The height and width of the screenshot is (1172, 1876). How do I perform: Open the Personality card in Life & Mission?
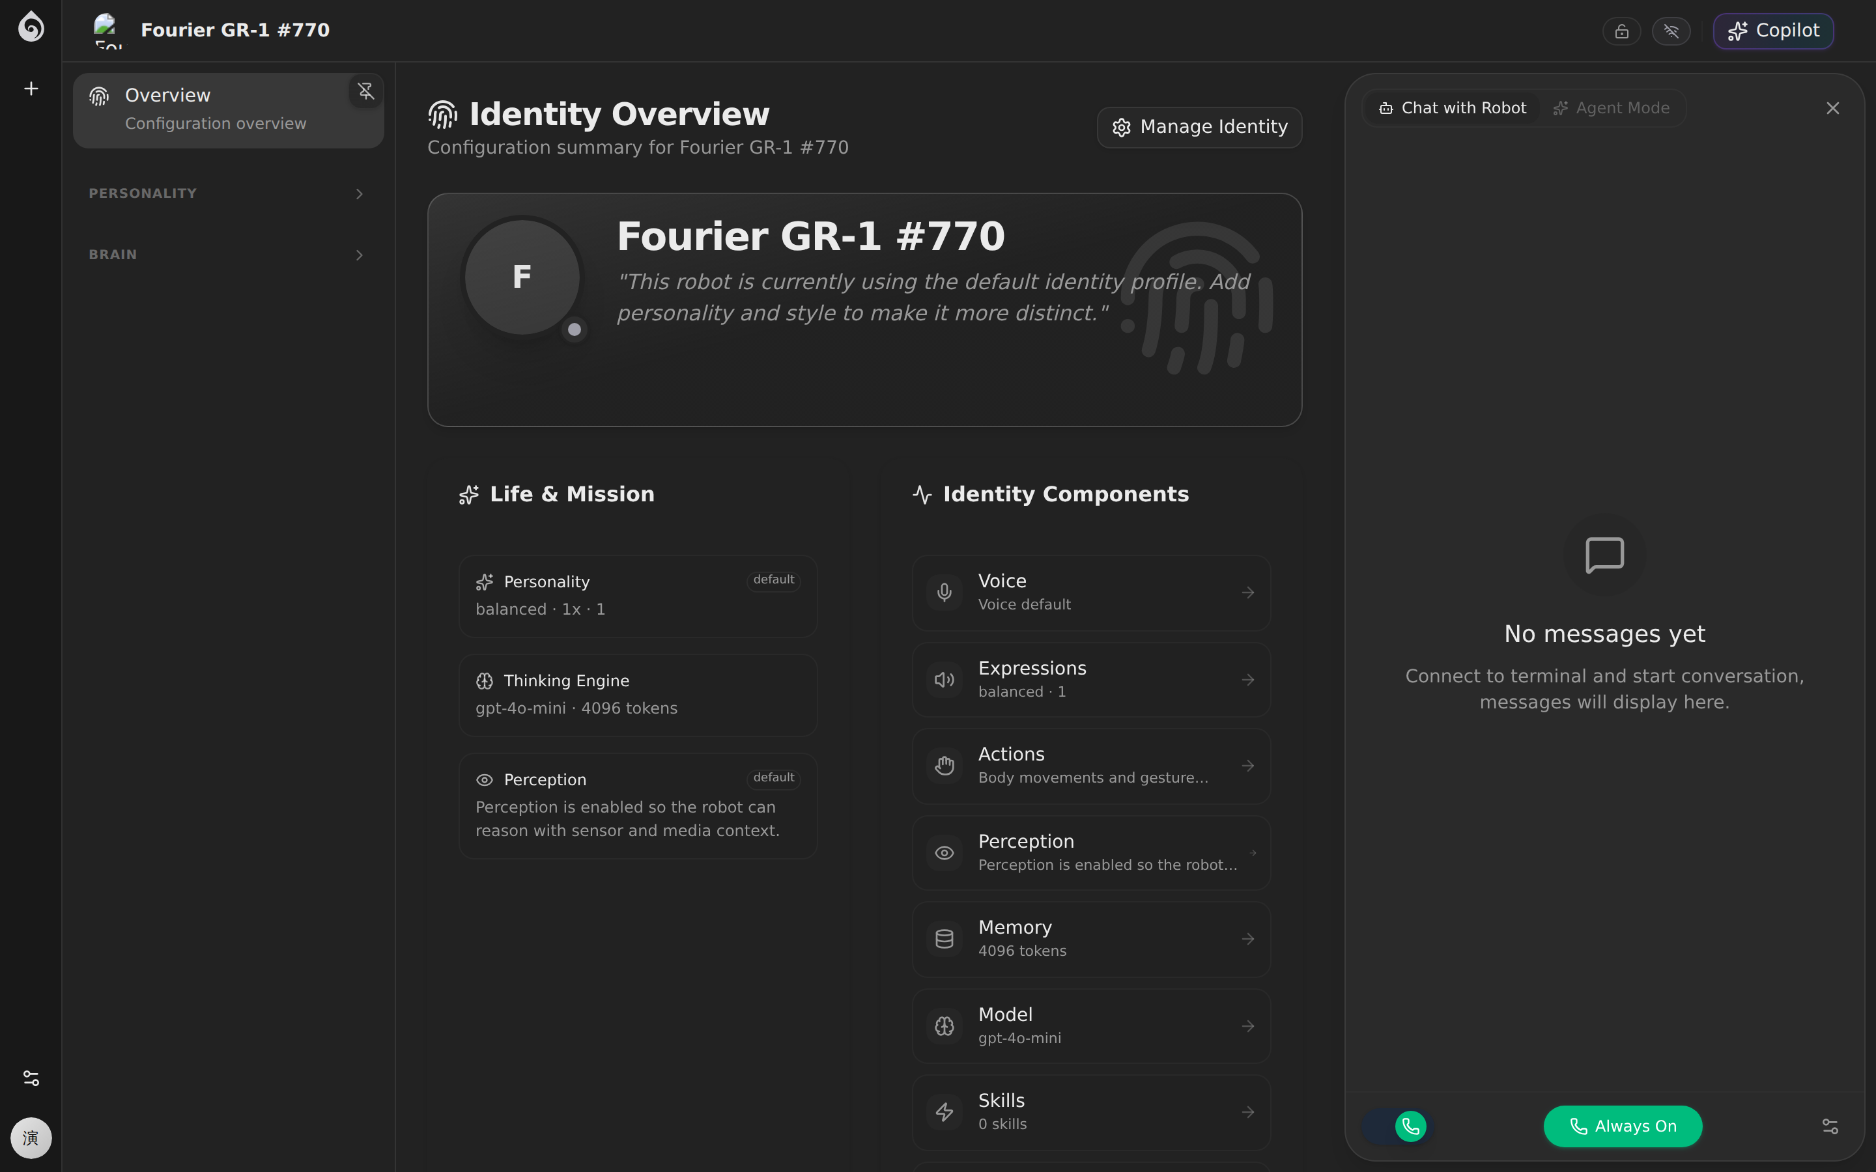click(638, 596)
